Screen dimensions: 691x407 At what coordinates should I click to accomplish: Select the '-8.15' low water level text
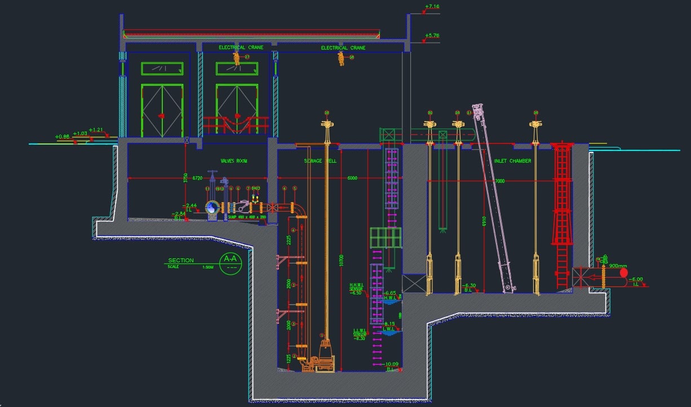(389, 324)
